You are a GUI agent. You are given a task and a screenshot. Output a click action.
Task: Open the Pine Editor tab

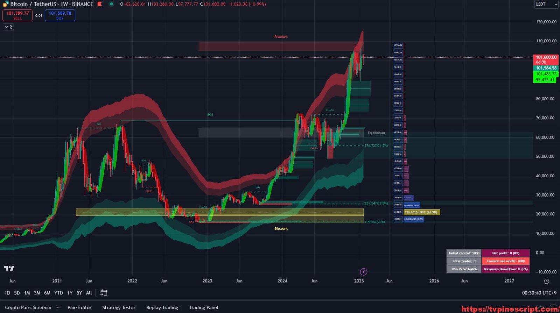click(79, 307)
